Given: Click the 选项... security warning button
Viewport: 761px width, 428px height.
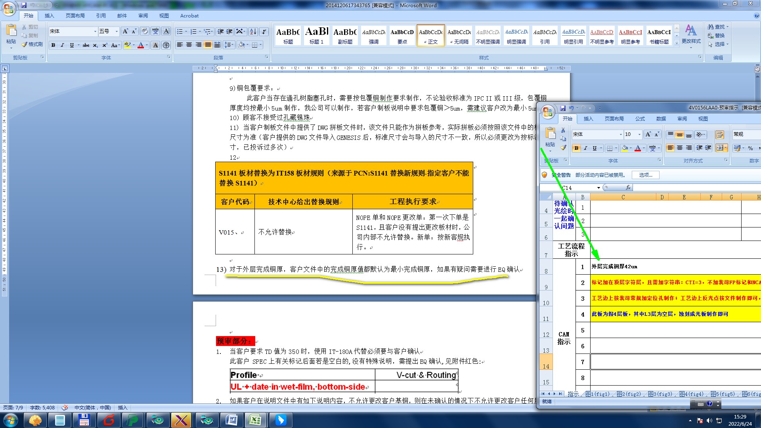Looking at the screenshot, I should (x=645, y=175).
